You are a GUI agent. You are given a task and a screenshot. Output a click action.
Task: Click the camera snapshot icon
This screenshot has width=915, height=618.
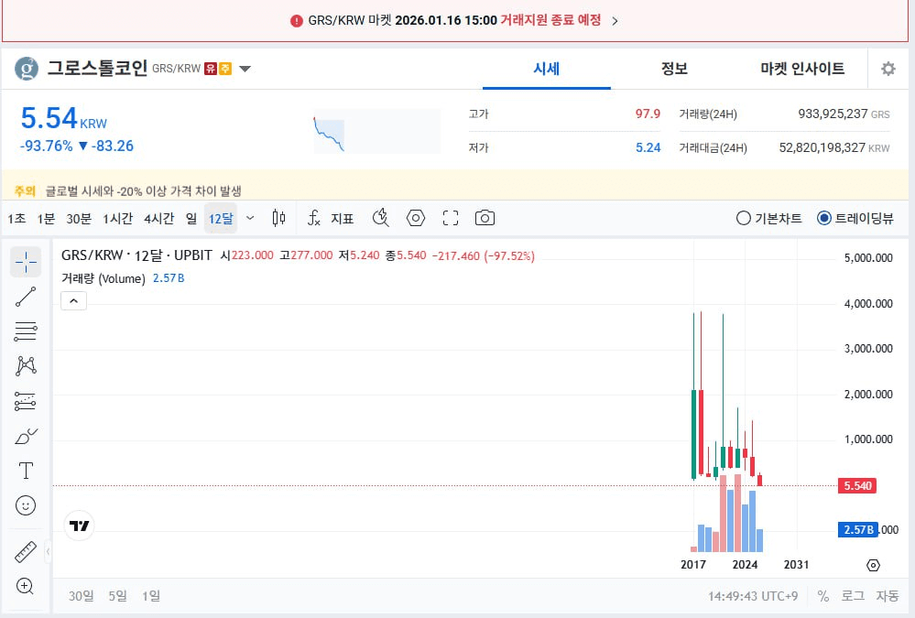point(485,218)
